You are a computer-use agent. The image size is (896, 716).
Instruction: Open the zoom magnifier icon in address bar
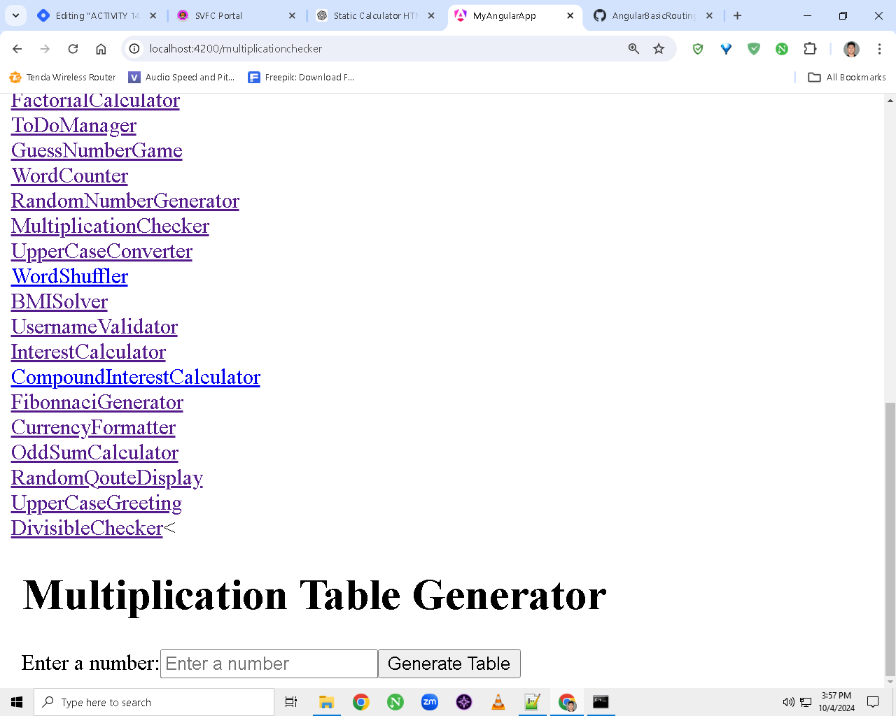tap(633, 49)
